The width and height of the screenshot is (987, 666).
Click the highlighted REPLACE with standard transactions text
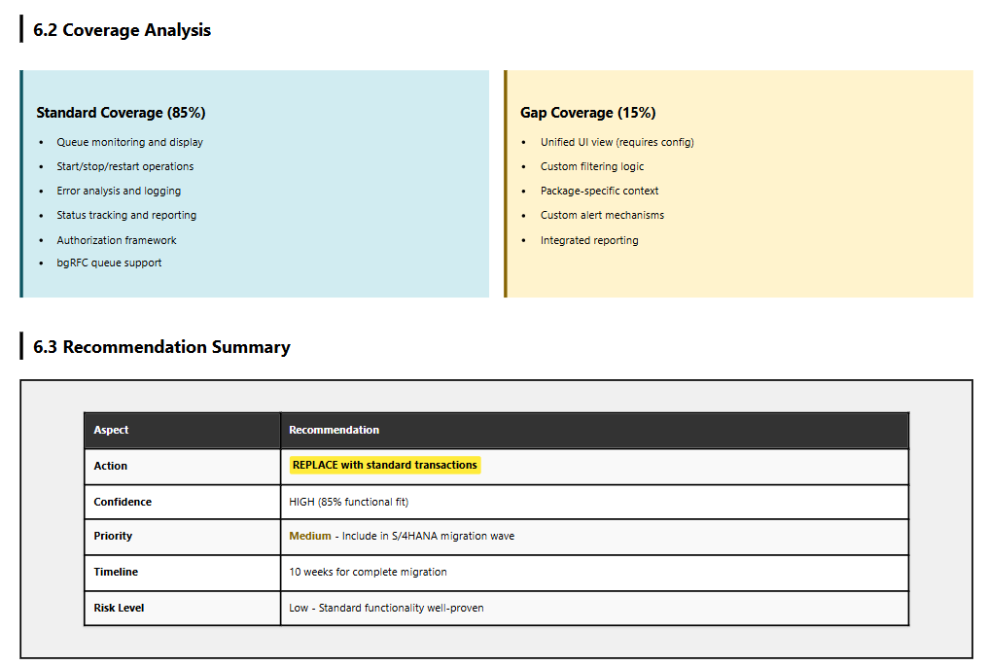(x=384, y=465)
